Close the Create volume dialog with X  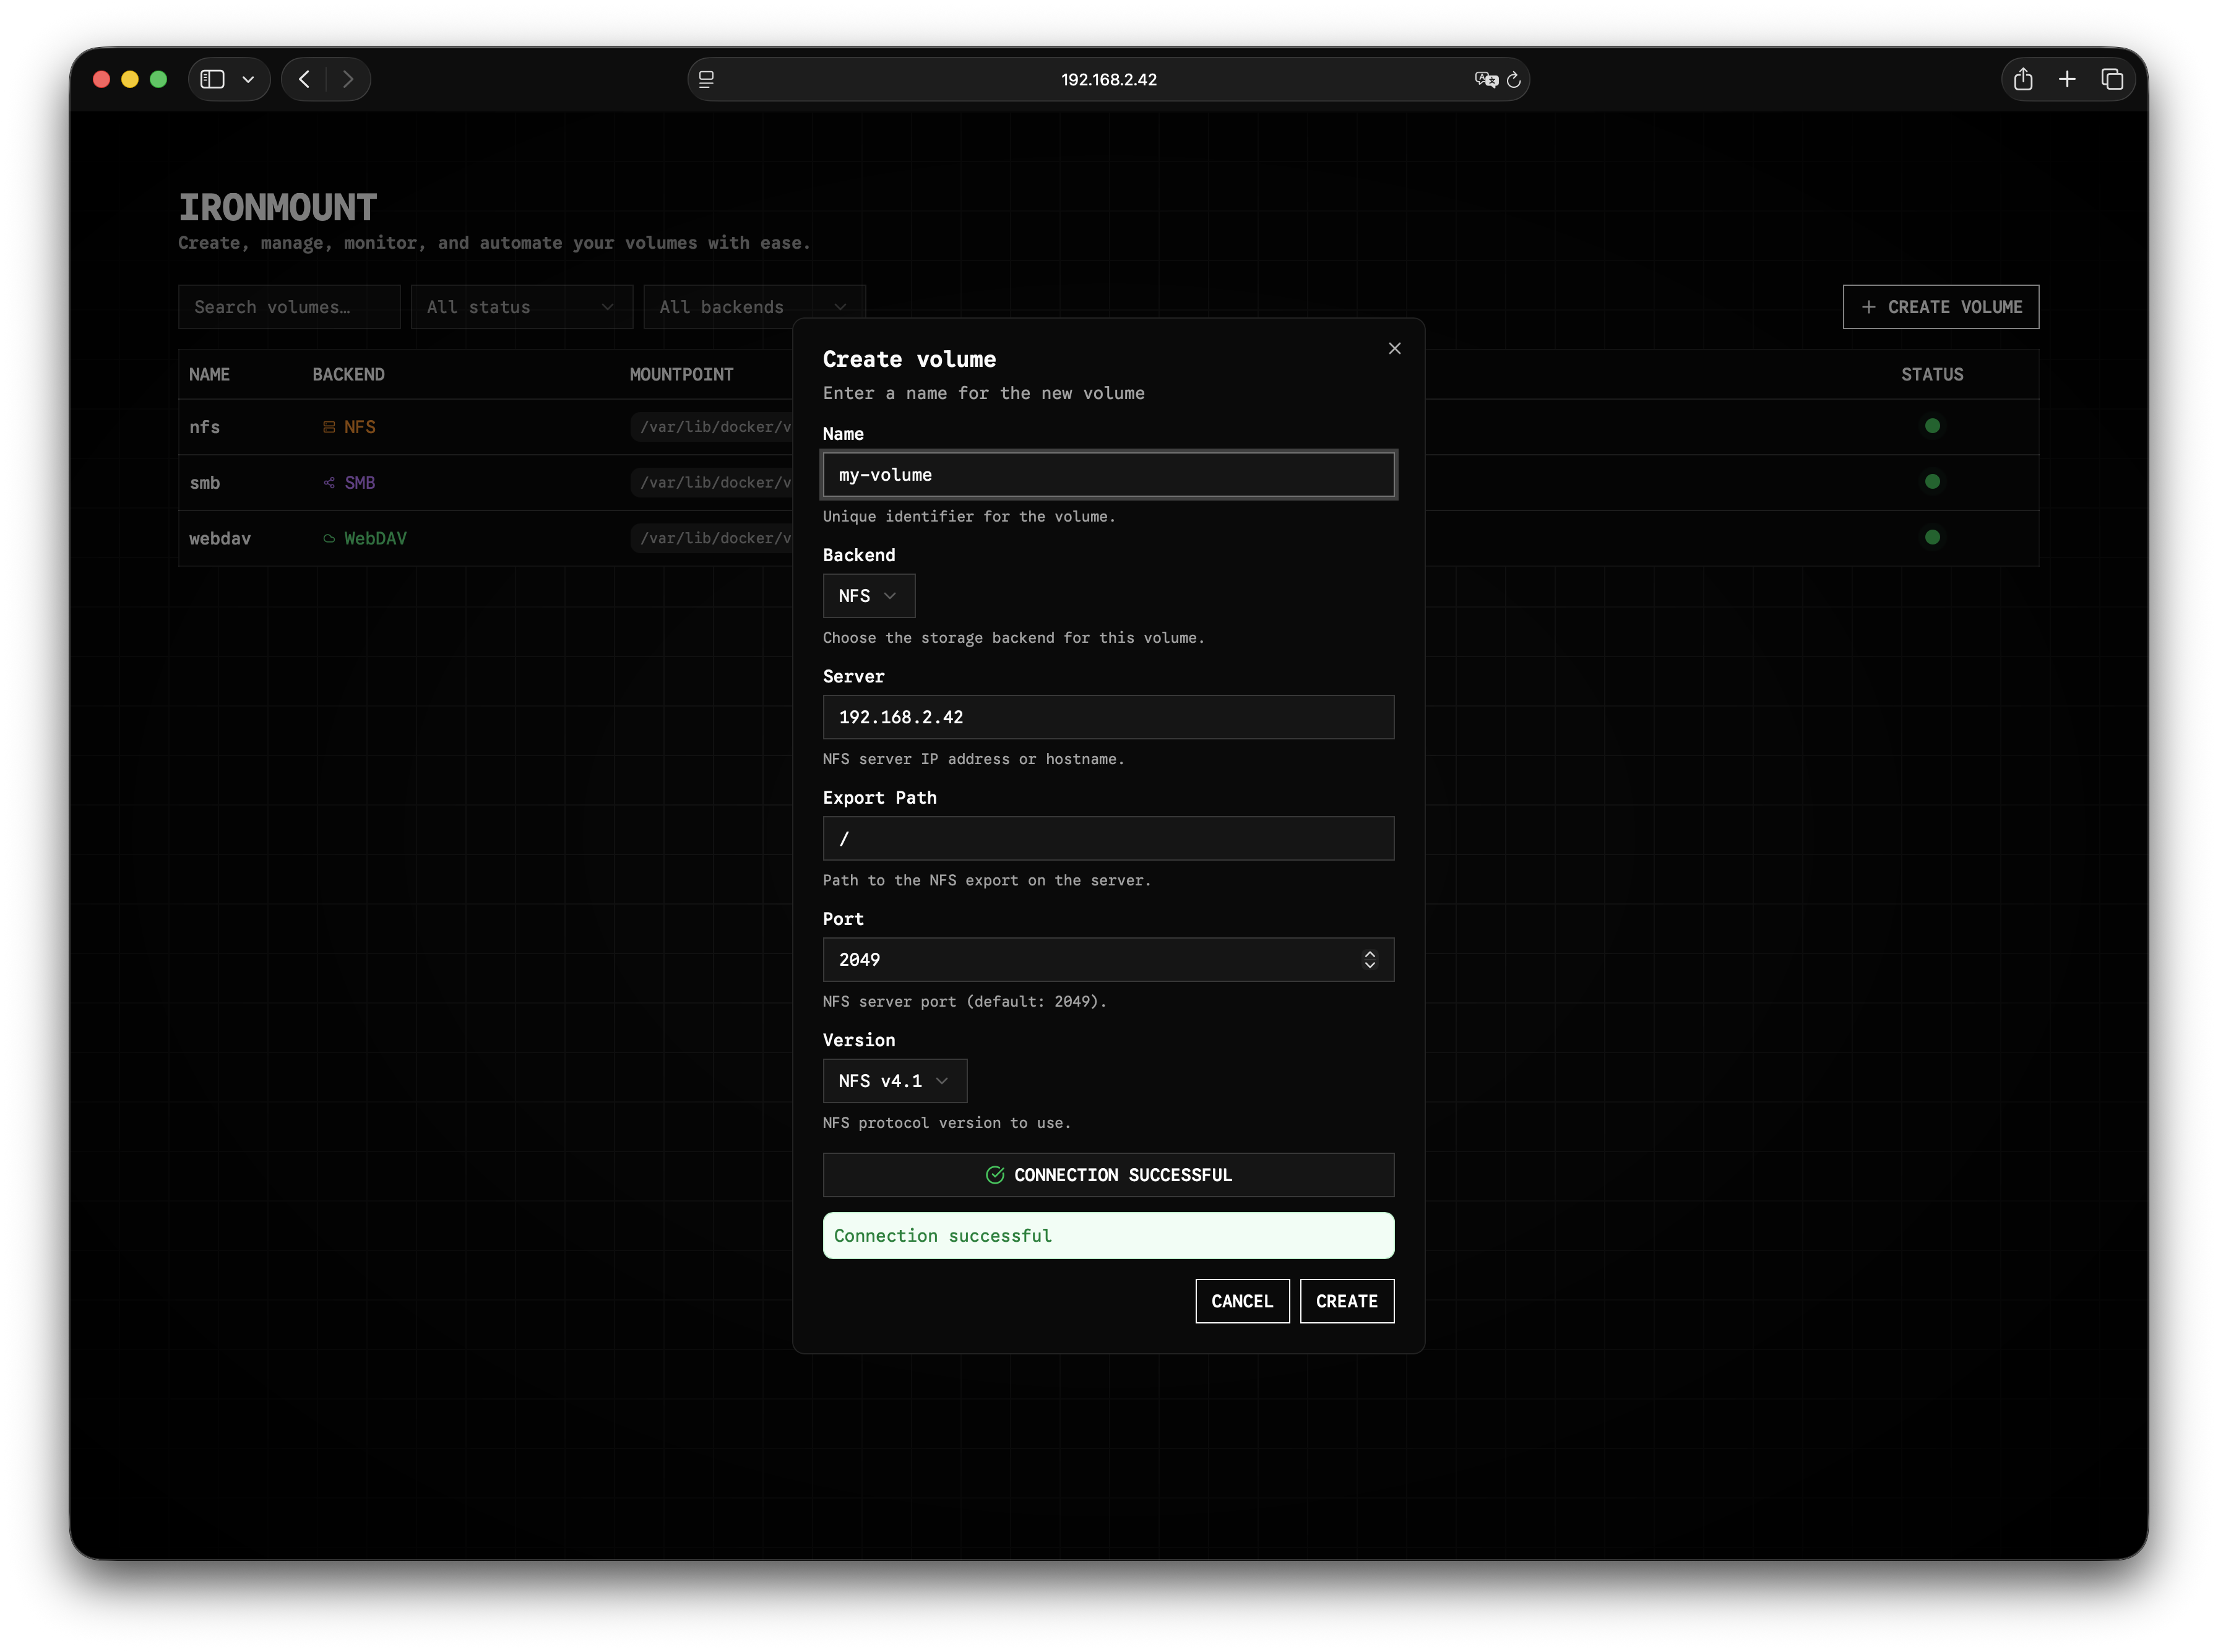(1394, 348)
